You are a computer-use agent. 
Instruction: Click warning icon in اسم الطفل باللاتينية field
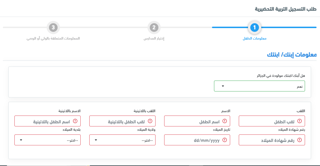pyautogui.click(x=75, y=121)
